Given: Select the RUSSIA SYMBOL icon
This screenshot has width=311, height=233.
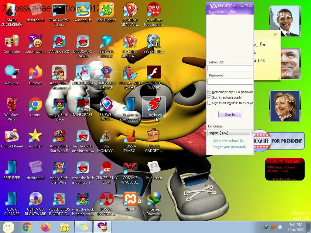Looking at the screenshot, I should [x=130, y=140].
